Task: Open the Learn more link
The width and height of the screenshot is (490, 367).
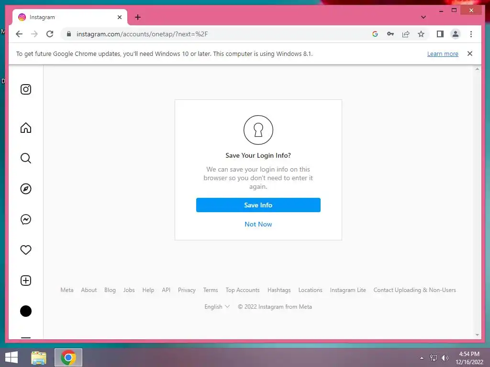Action: coord(443,54)
